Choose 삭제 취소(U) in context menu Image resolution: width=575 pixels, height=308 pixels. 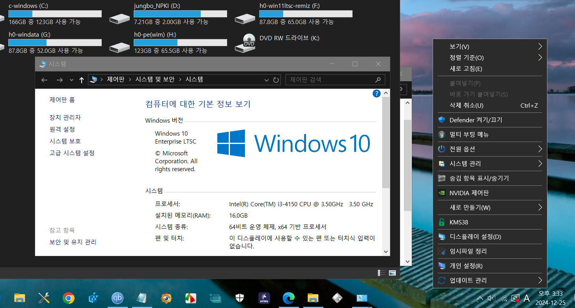489,105
